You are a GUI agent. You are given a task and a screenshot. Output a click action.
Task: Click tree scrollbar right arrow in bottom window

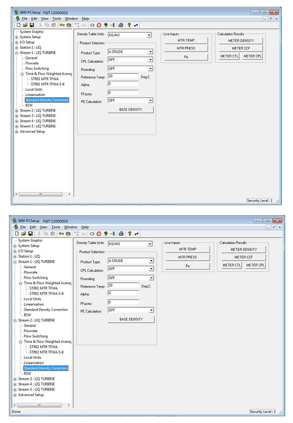(x=69, y=405)
